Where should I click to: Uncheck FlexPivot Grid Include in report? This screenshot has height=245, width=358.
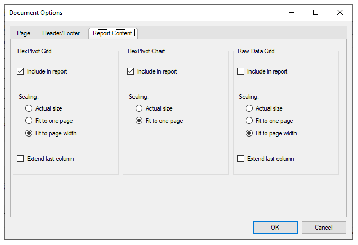[x=21, y=71]
